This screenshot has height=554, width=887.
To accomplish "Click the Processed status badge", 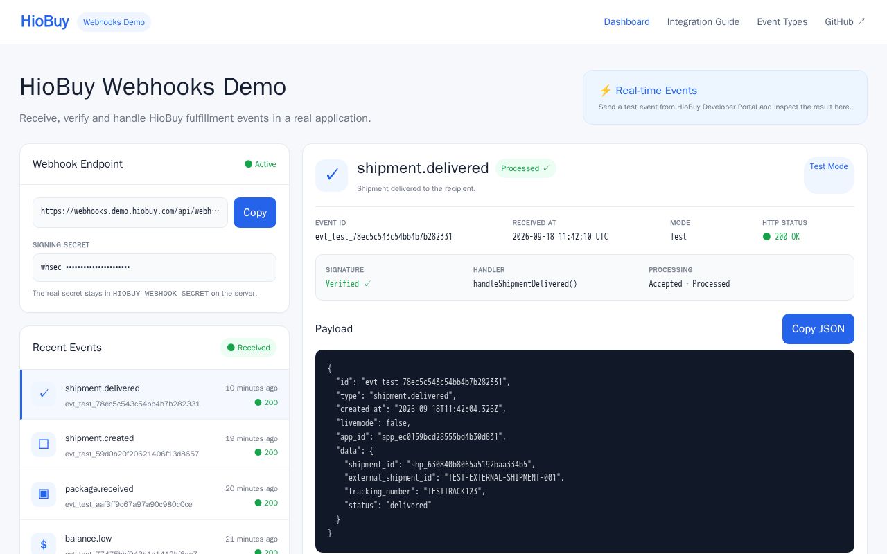I will coord(525,168).
